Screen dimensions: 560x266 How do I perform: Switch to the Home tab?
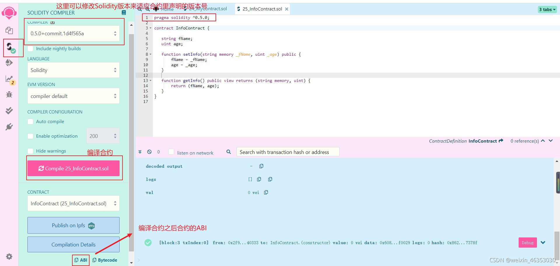[164, 9]
